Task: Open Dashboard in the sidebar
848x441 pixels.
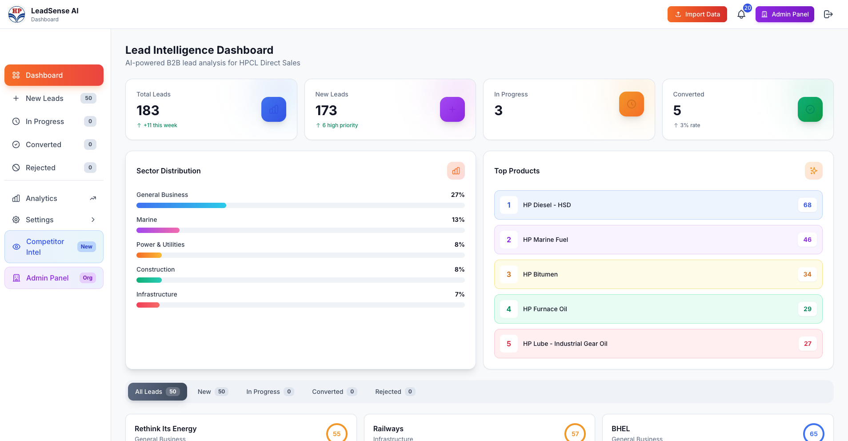Action: click(54, 75)
